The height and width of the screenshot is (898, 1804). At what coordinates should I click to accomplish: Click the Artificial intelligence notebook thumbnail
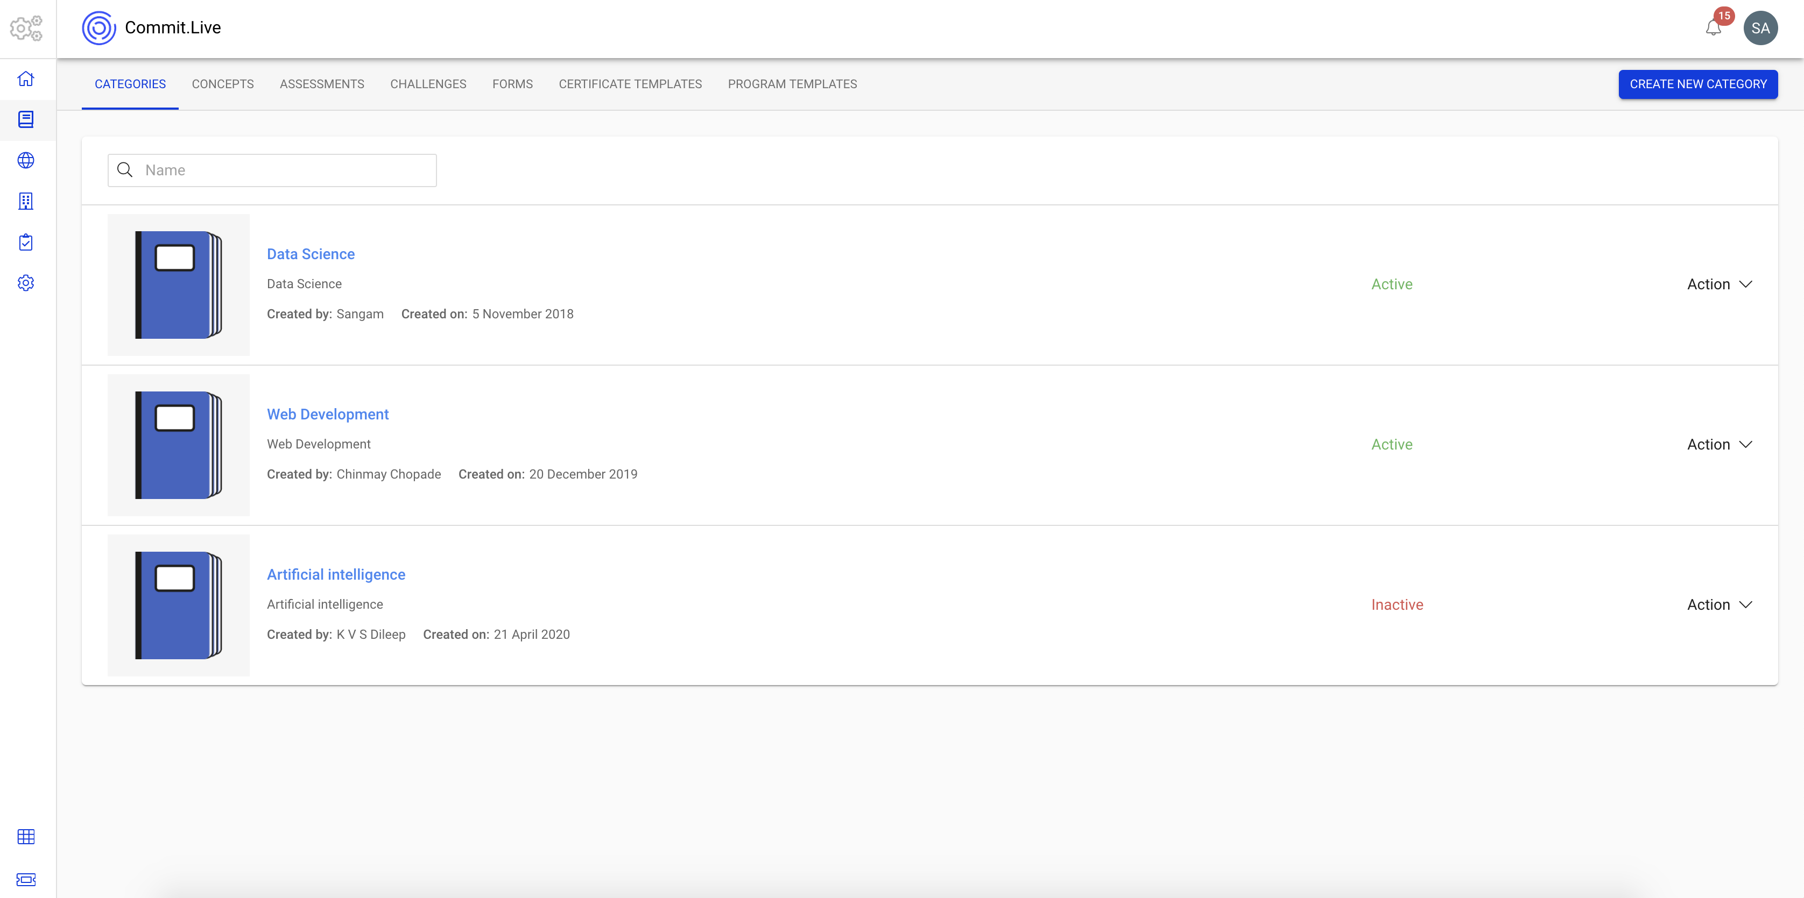coord(178,605)
